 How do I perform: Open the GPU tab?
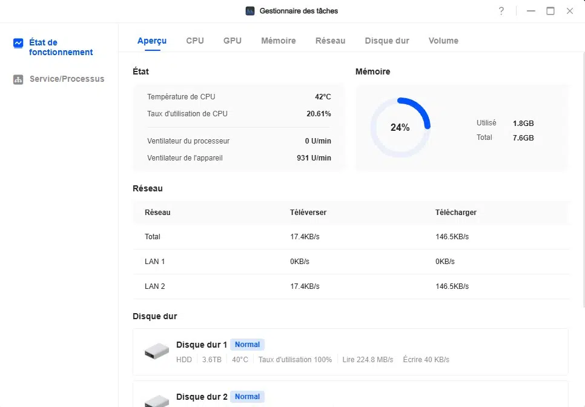point(233,41)
